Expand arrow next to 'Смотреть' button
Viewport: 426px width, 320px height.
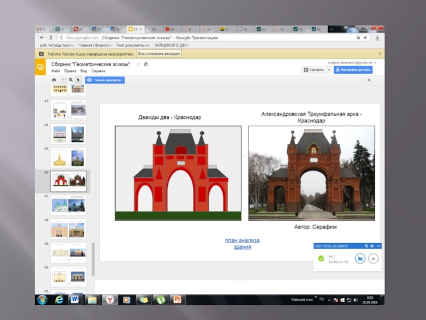[329, 70]
